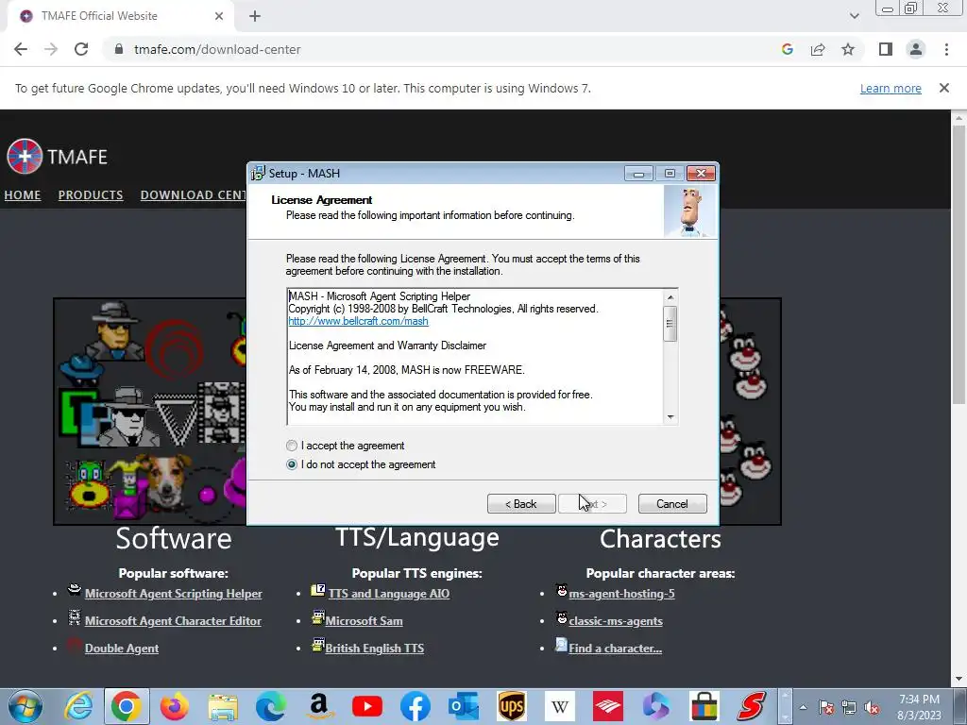Click the Google icon in the address bar
This screenshot has width=967, height=725.
[788, 49]
